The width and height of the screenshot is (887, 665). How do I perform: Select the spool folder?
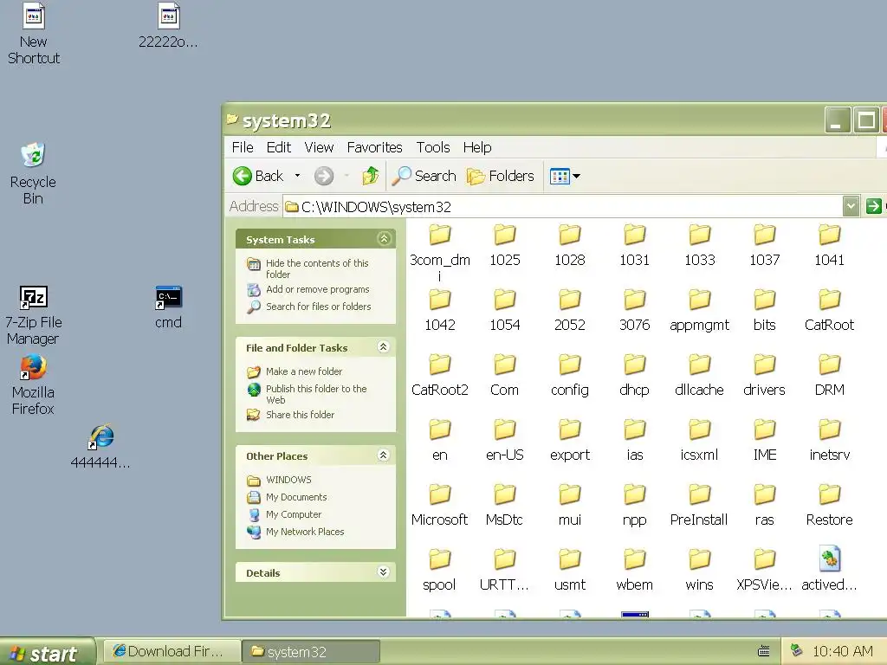click(x=439, y=571)
